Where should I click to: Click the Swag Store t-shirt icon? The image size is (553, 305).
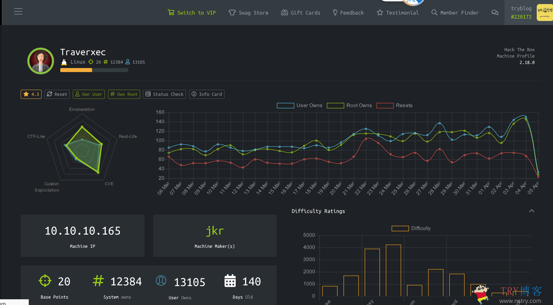(x=232, y=13)
